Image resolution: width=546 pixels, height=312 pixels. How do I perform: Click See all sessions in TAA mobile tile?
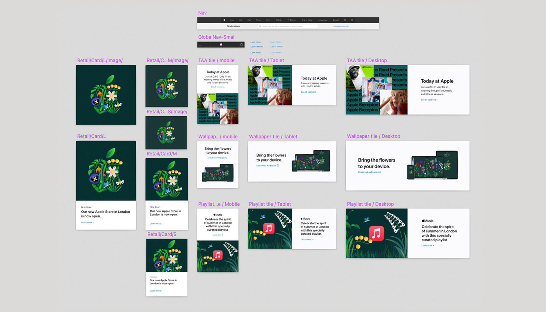218,87
